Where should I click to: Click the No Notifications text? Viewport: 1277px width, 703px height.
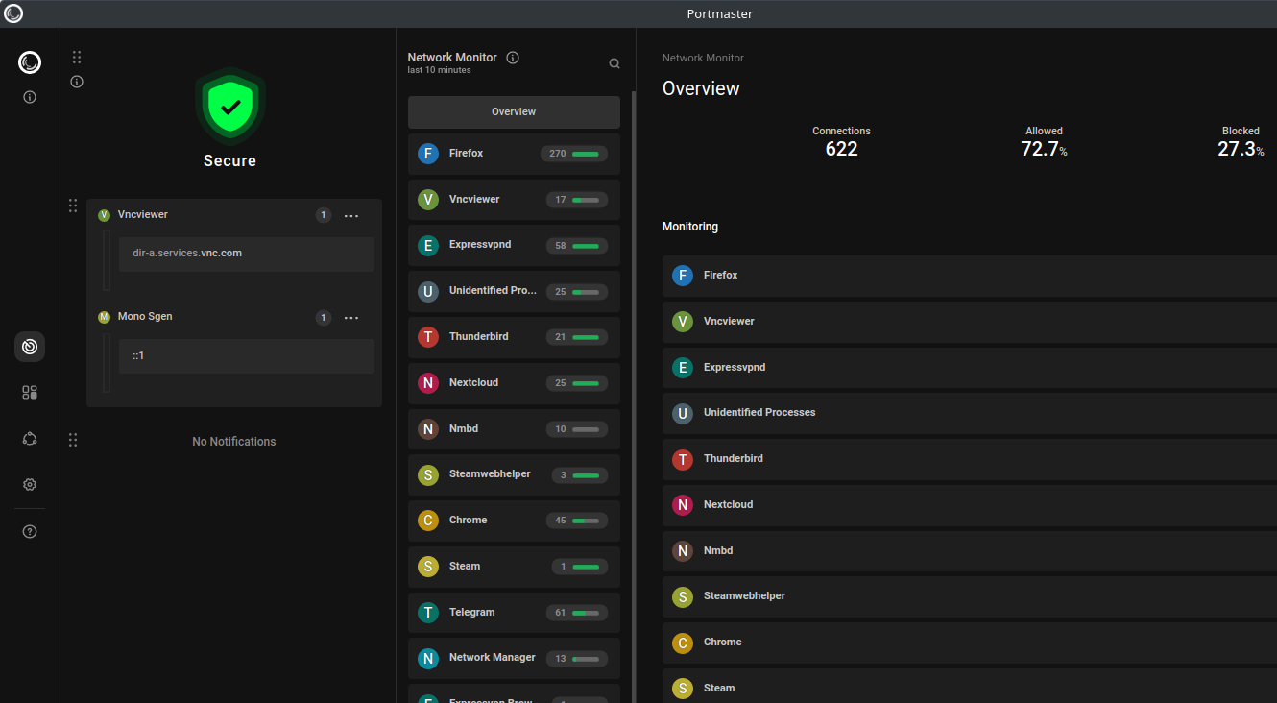coord(234,442)
